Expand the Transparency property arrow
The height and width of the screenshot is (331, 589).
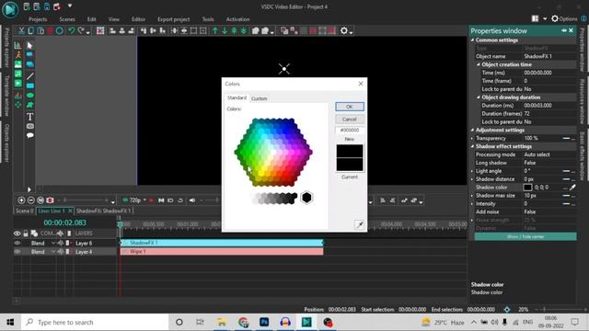472,138
